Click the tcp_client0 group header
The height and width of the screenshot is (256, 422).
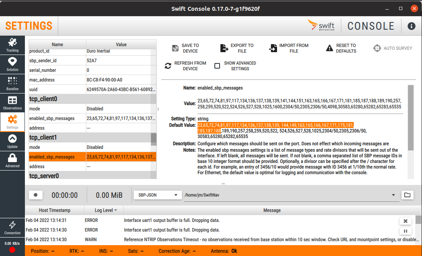coord(92,99)
